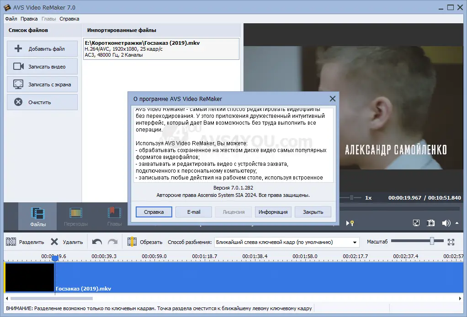
Task: Click the fit-to-window zoom icon
Action: [451, 242]
